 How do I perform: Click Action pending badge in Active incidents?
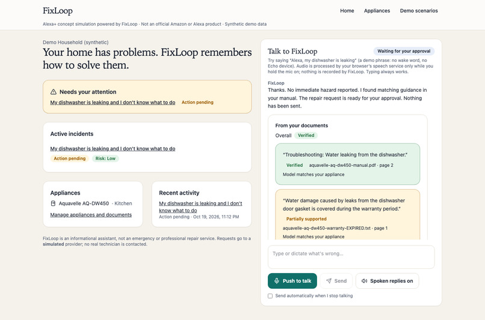70,158
